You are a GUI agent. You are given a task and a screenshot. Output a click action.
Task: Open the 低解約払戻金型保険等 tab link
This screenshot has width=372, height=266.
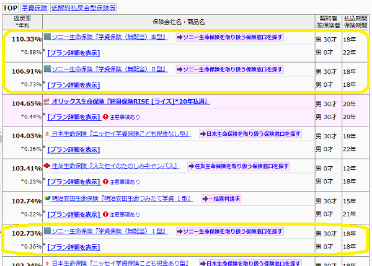pyautogui.click(x=84, y=8)
